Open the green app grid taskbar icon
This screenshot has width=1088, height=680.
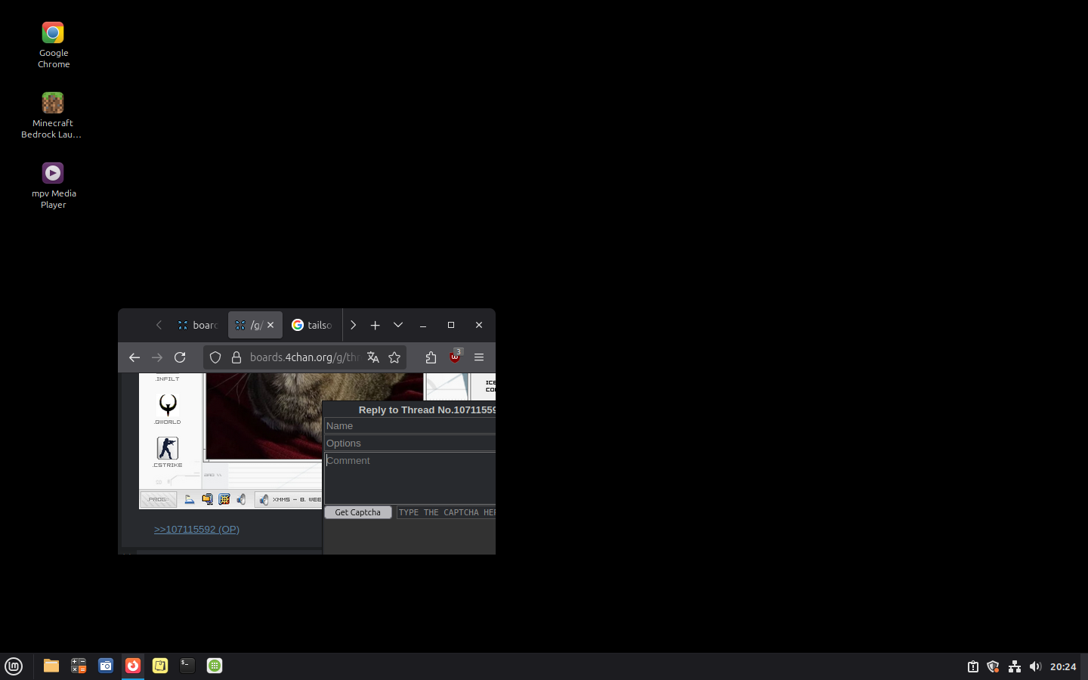coord(215,666)
